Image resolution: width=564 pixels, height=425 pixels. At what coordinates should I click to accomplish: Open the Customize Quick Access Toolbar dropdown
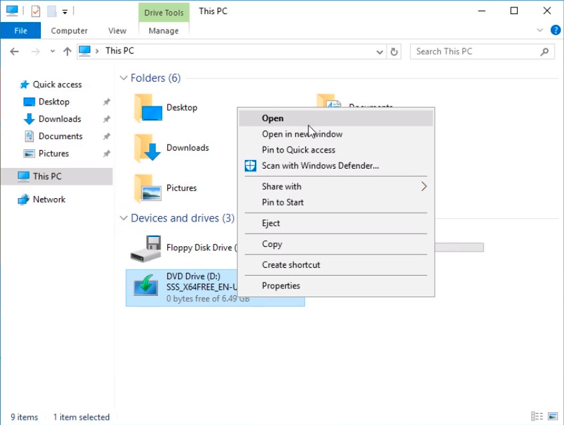pyautogui.click(x=65, y=12)
